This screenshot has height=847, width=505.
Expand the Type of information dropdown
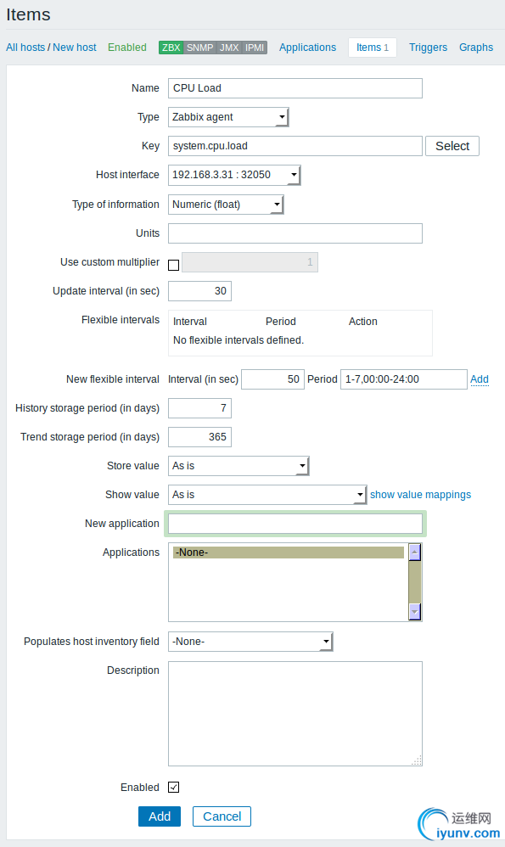pyautogui.click(x=226, y=205)
